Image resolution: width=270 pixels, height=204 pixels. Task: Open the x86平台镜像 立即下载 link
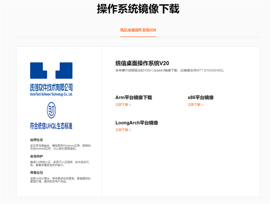(x=195, y=104)
